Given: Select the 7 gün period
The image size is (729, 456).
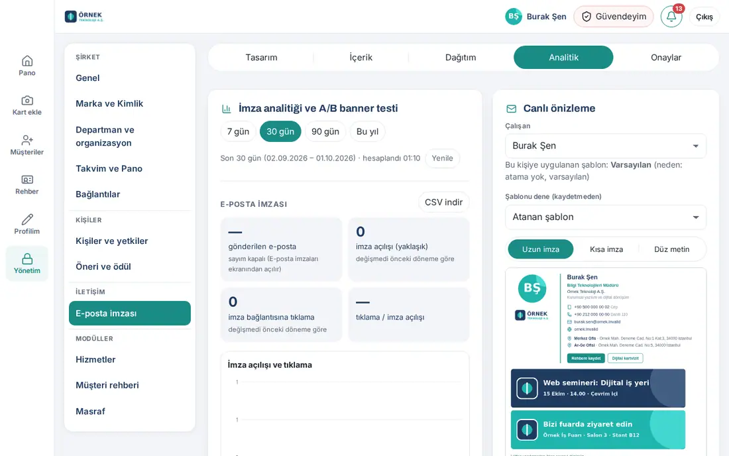Looking at the screenshot, I should pos(238,131).
